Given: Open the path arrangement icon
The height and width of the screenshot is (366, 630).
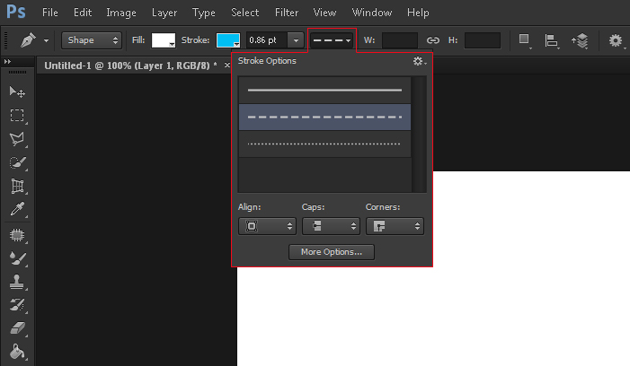Looking at the screenshot, I should point(580,40).
